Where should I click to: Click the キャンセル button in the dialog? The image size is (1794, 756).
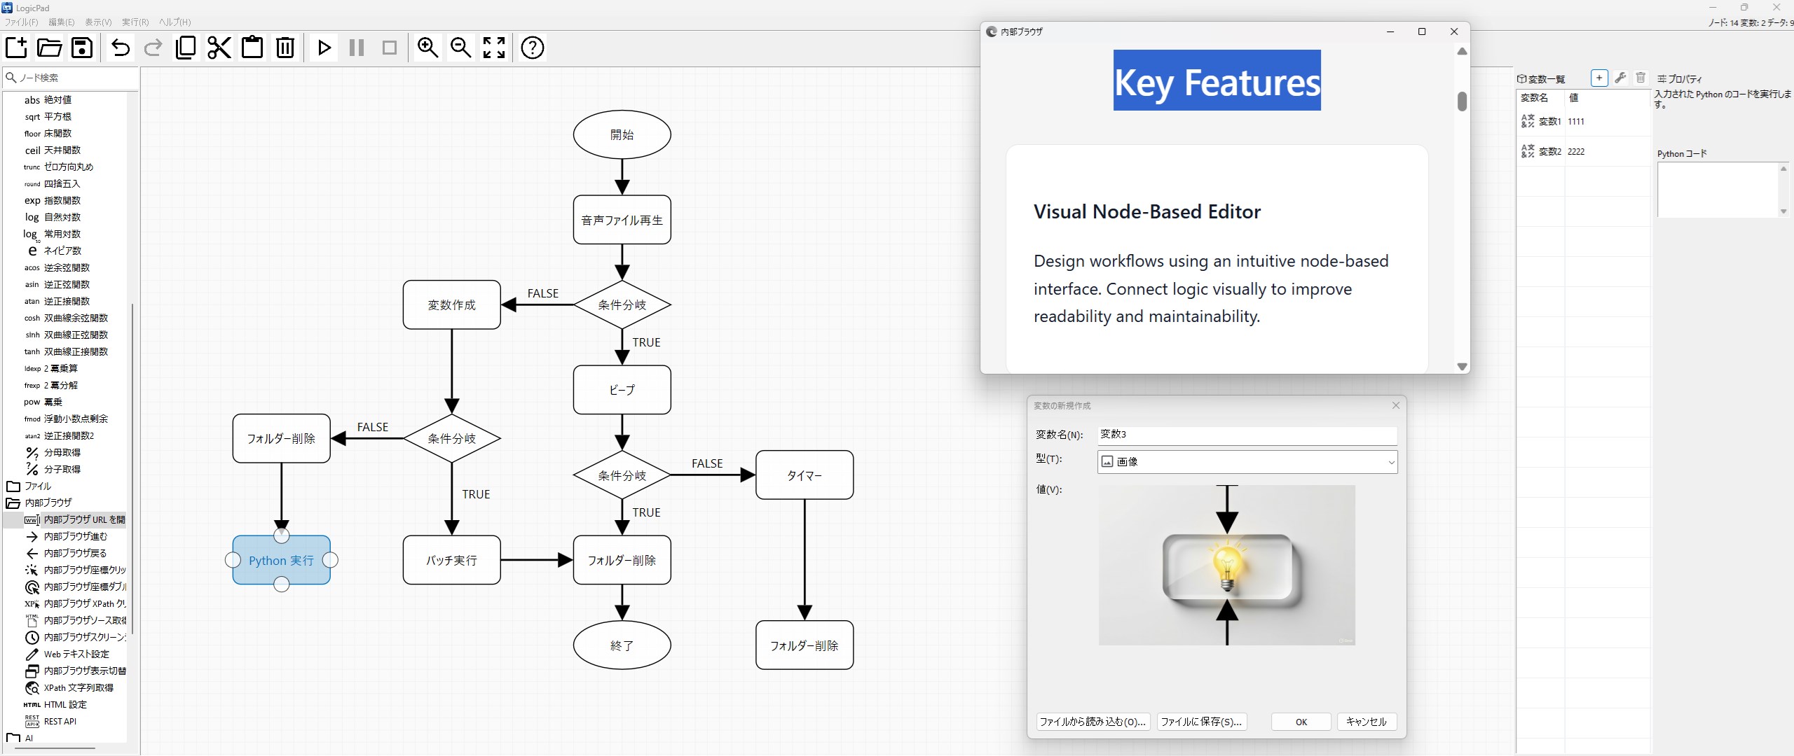pos(1366,722)
